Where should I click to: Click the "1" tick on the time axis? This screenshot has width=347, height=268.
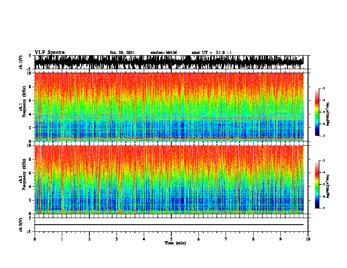[62, 239]
